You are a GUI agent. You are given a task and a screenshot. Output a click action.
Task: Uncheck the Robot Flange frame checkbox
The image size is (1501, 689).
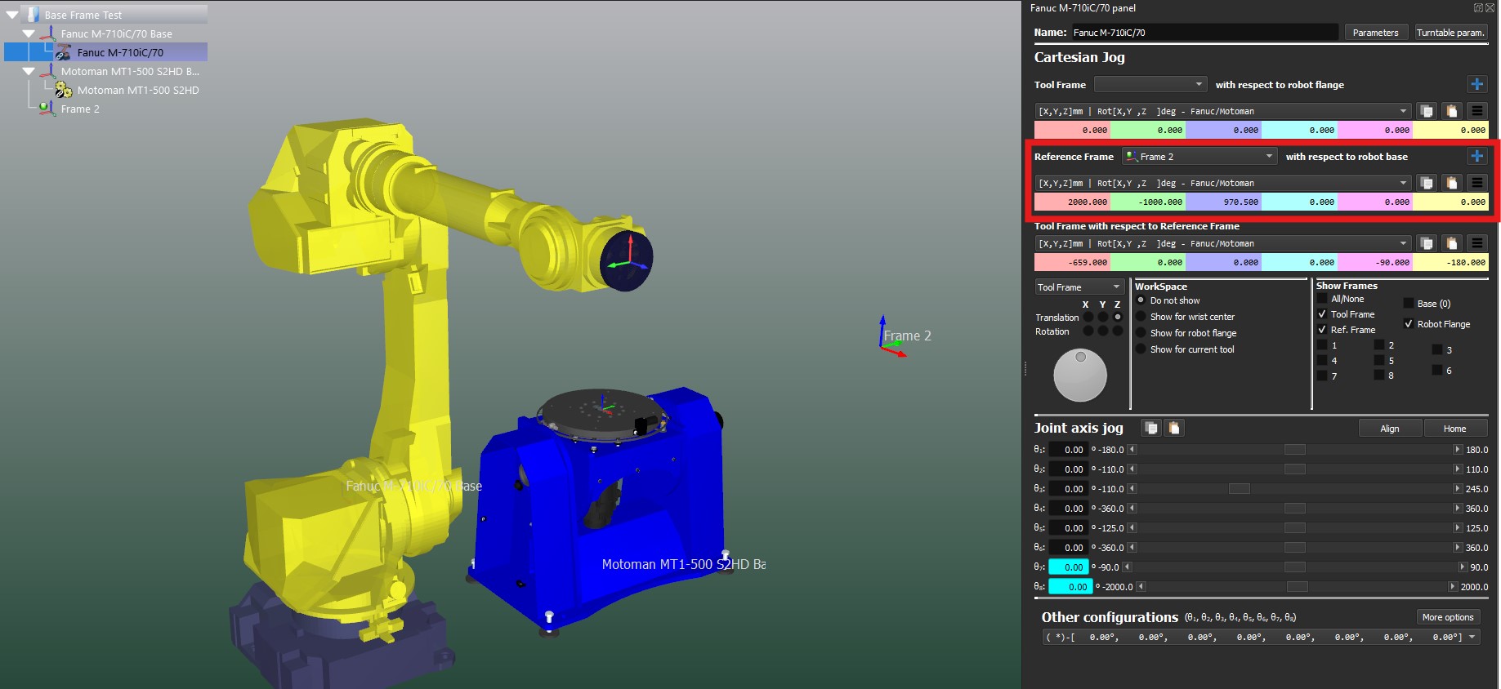[1409, 324]
